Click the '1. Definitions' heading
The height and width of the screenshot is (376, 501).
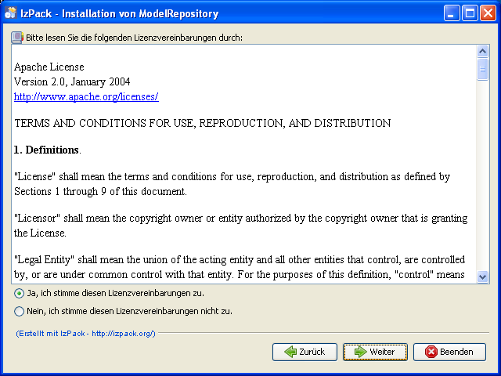point(47,150)
